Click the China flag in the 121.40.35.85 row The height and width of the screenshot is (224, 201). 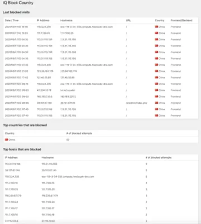156,77
